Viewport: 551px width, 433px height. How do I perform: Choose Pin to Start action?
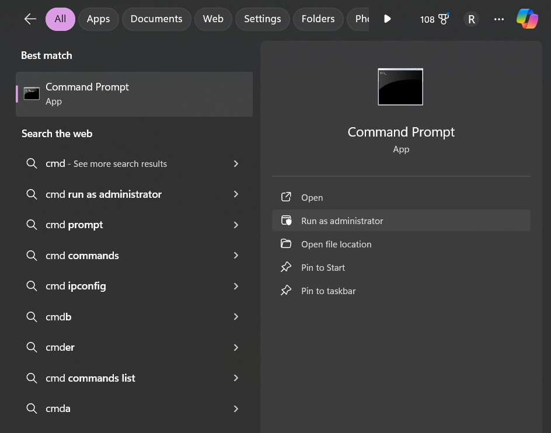click(x=401, y=267)
